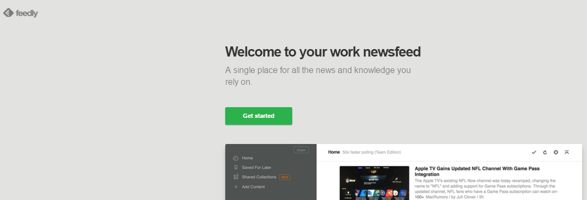The height and width of the screenshot is (200, 587).
Task: Click the '50x faster polling (Team Edition)' text
Action: (x=372, y=152)
